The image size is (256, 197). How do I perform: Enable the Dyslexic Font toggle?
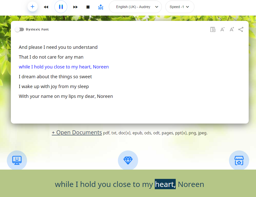pyautogui.click(x=19, y=29)
